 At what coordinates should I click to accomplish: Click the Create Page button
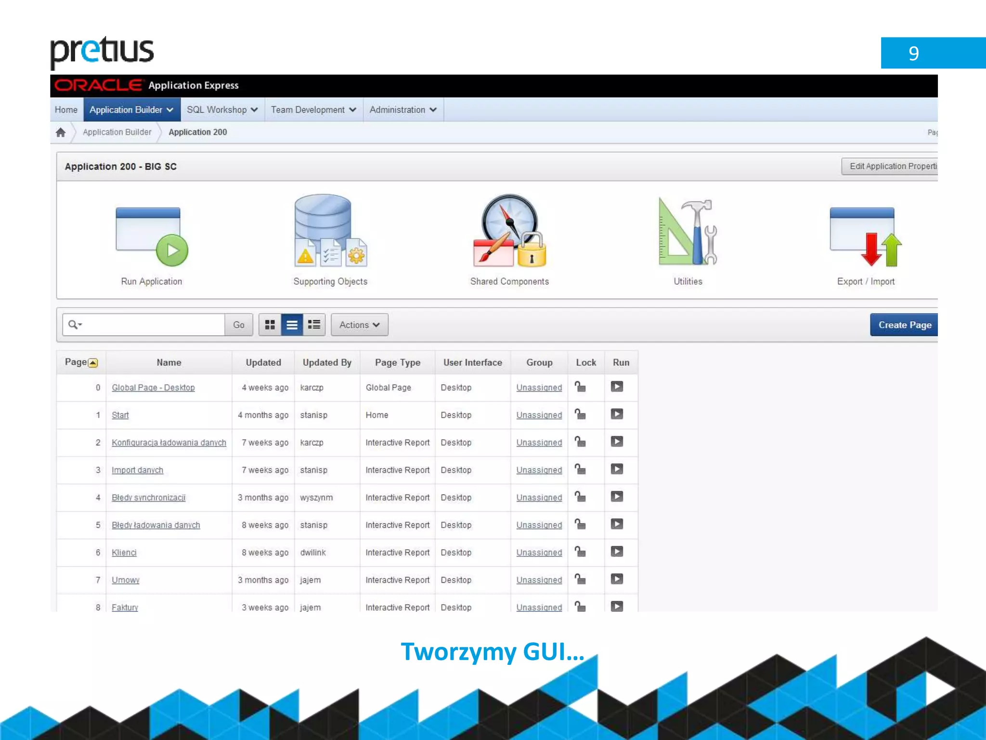pyautogui.click(x=904, y=325)
